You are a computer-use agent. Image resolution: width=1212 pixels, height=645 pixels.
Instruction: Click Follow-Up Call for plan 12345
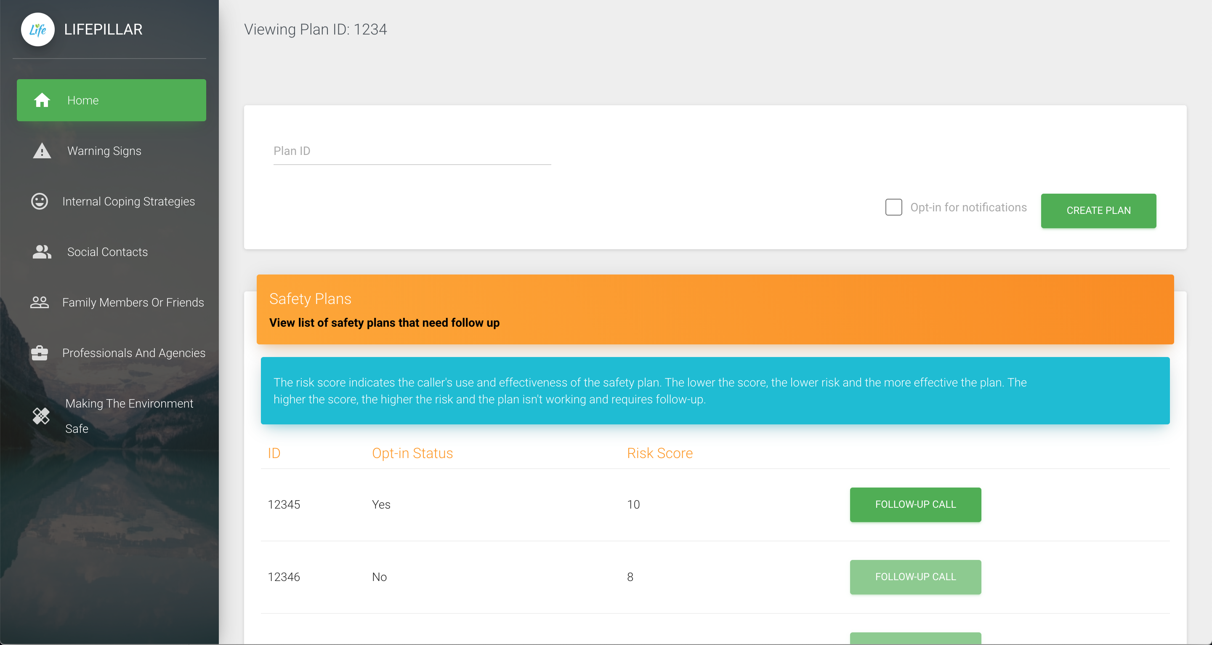[x=915, y=505]
